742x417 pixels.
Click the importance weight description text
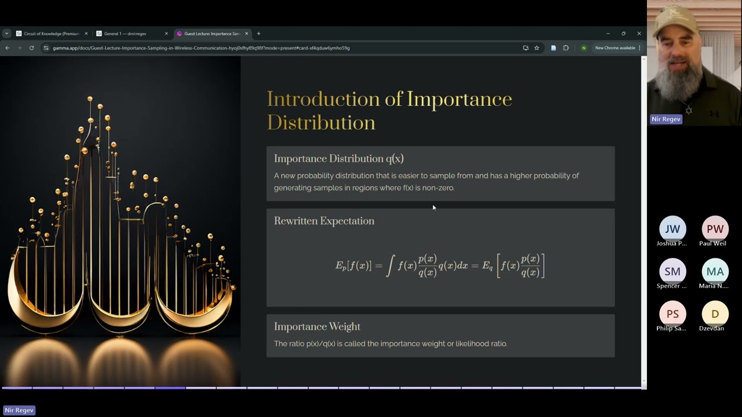point(390,343)
